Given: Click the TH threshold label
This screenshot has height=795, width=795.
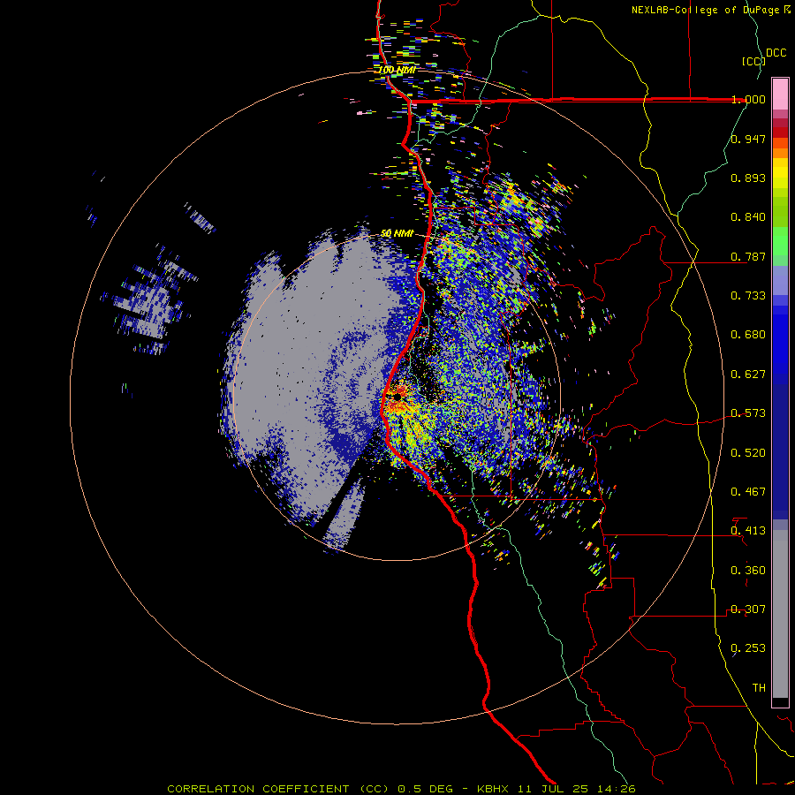Looking at the screenshot, I should [x=759, y=688].
